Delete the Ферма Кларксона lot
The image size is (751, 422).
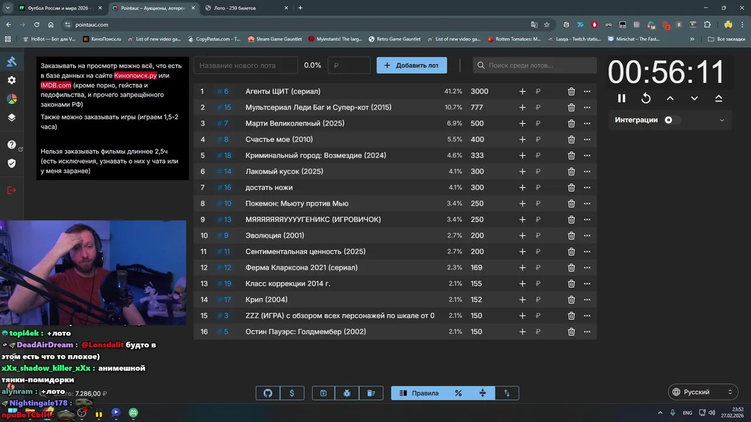pyautogui.click(x=571, y=268)
